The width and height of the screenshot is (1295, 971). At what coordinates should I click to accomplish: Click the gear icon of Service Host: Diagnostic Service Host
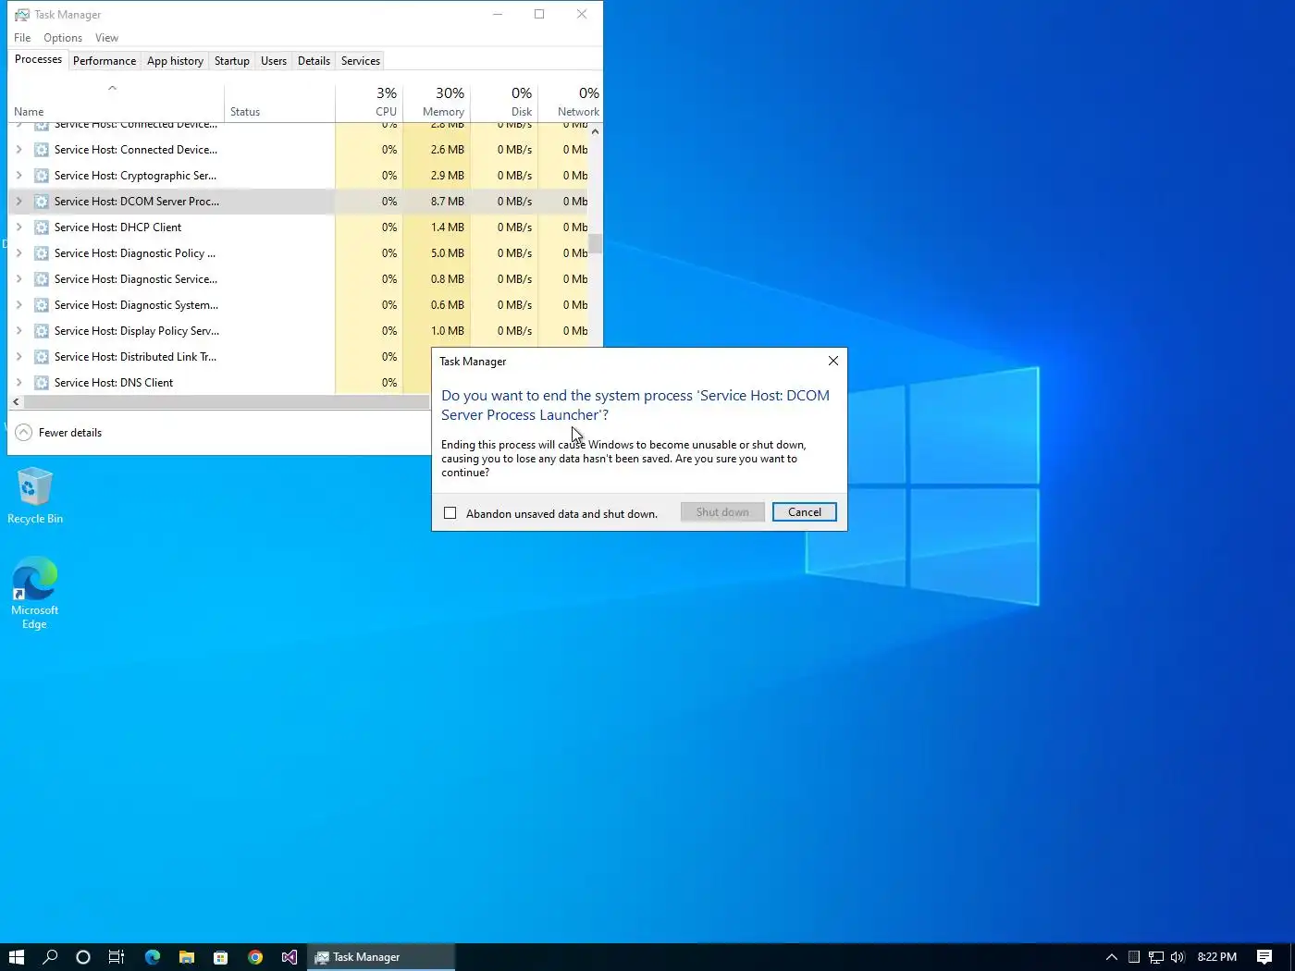[42, 279]
